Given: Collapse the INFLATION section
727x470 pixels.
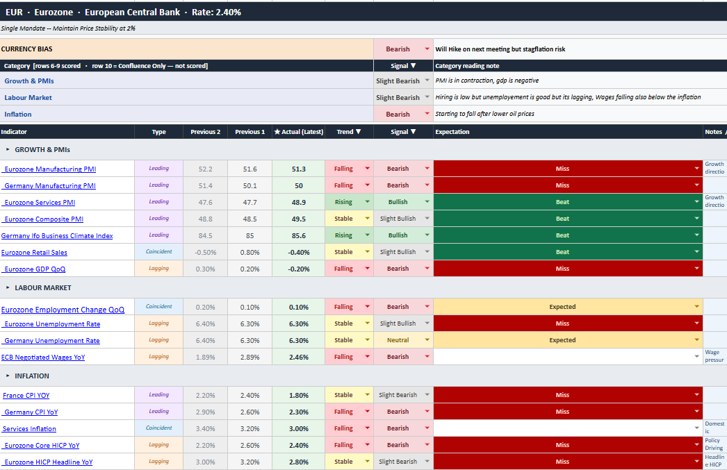Looking at the screenshot, I should point(8,376).
